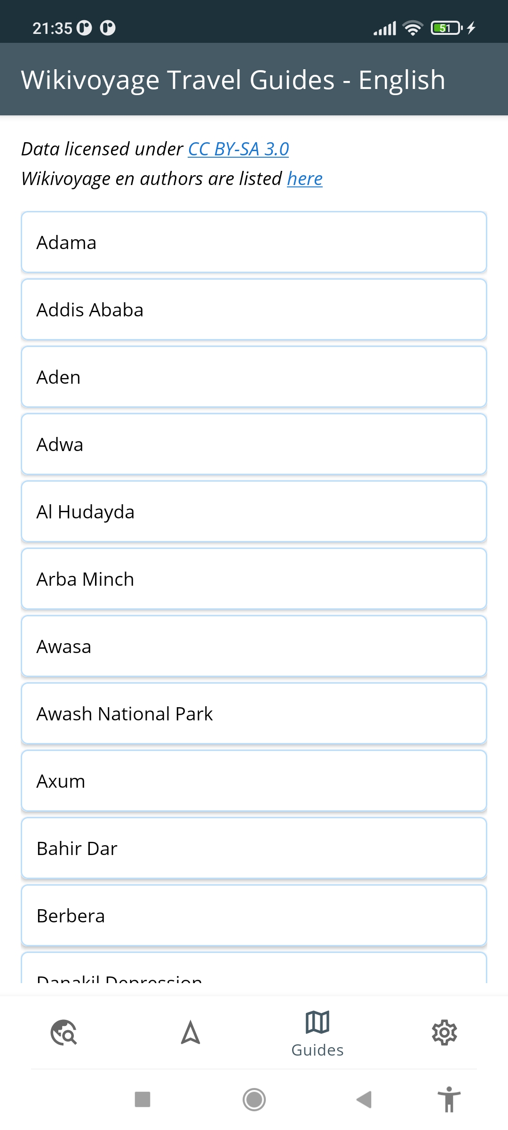Open the CC BY-SA 3.0 license link
Viewport: 508px width, 1130px height.
click(238, 149)
